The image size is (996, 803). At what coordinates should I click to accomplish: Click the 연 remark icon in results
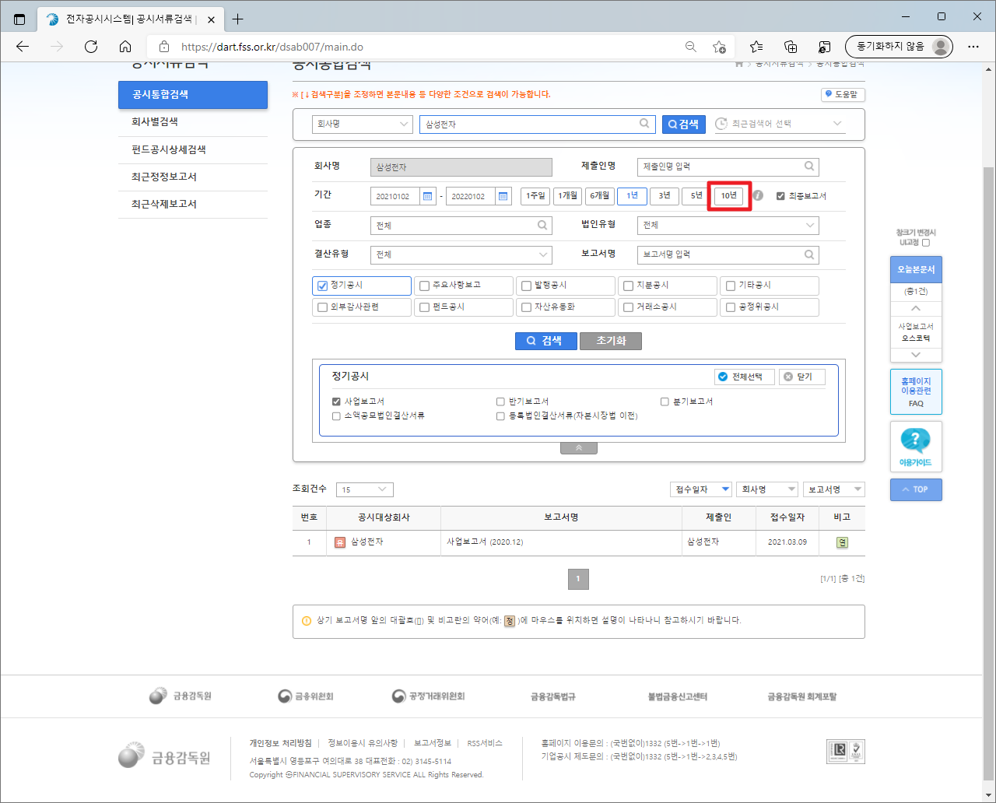click(x=842, y=542)
